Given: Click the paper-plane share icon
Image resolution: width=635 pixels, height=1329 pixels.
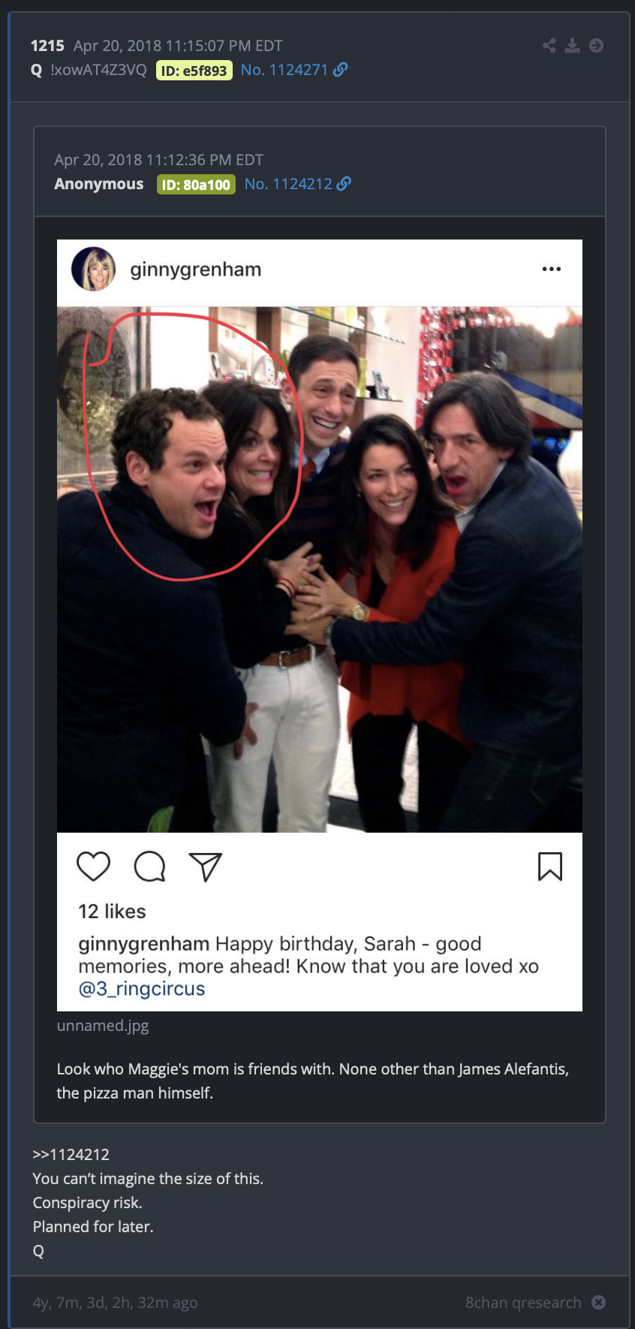Looking at the screenshot, I should 206,866.
